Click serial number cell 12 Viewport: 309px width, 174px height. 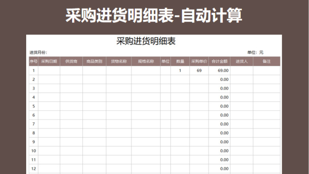click(x=34, y=169)
